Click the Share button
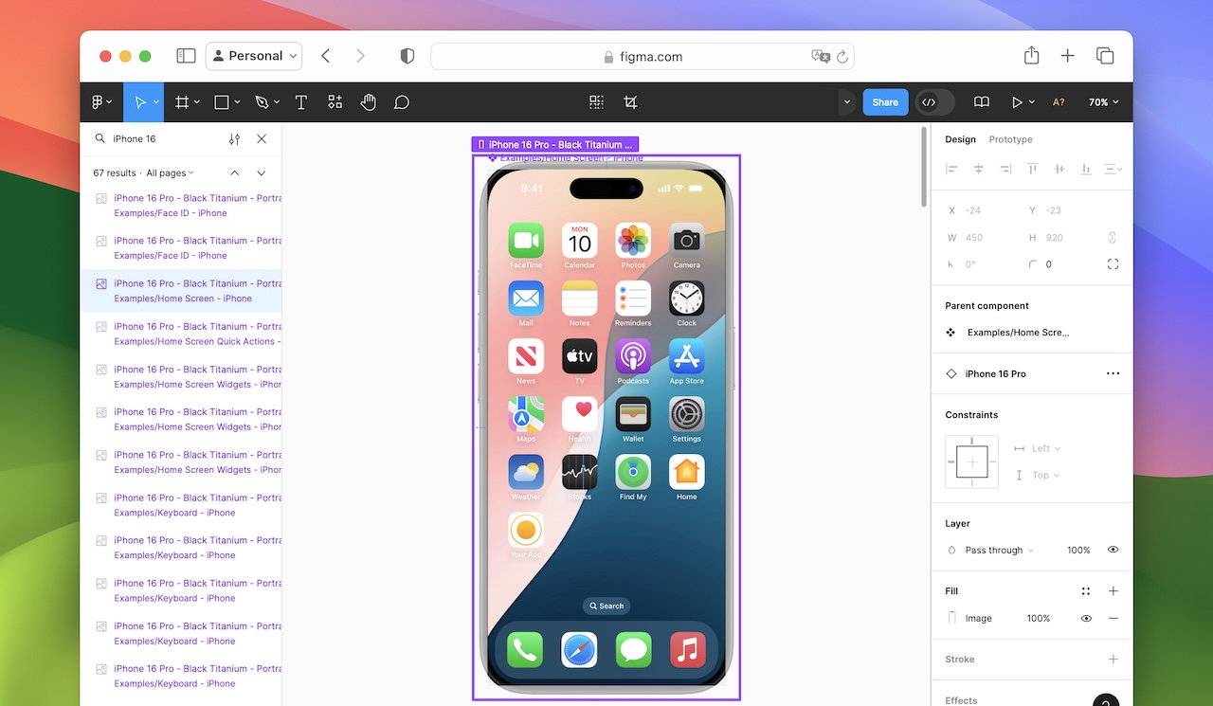This screenshot has width=1213, height=706. click(885, 102)
